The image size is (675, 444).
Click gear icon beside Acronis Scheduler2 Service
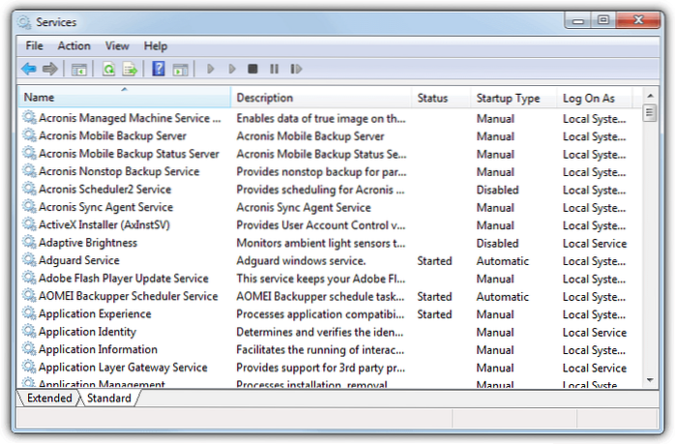pyautogui.click(x=29, y=189)
